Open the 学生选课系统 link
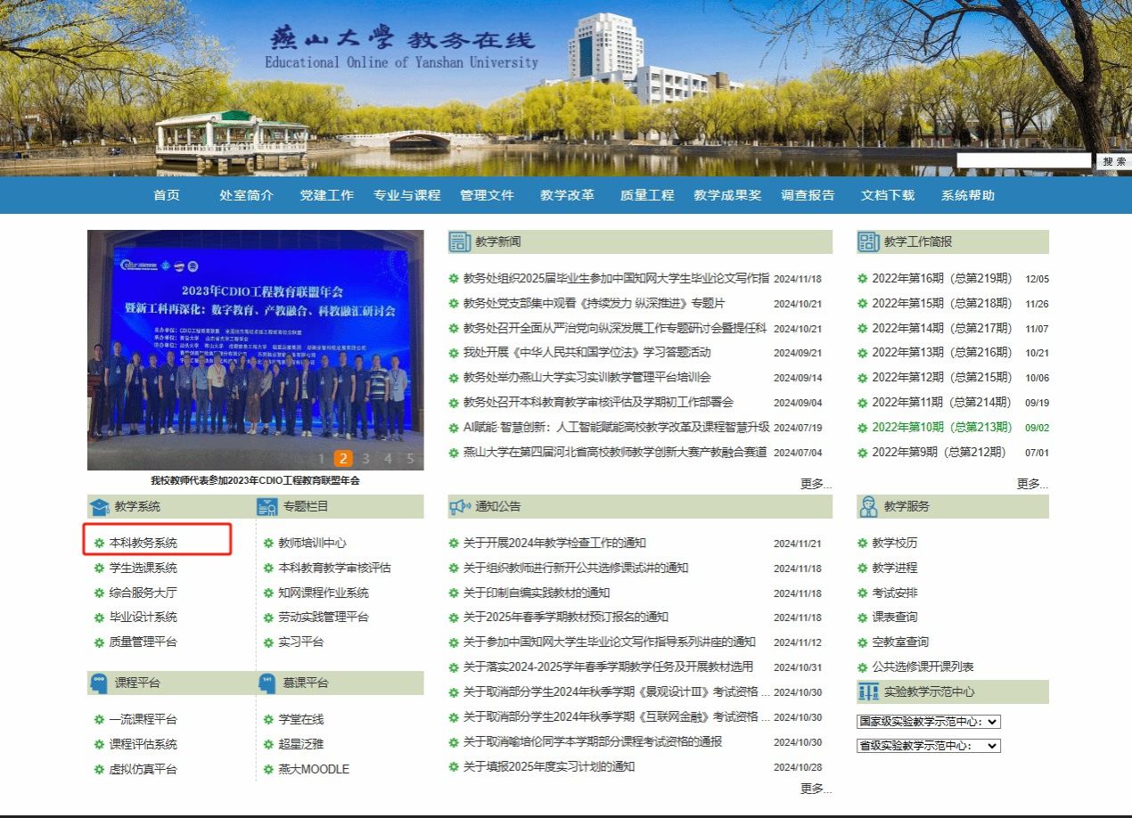 pos(144,568)
